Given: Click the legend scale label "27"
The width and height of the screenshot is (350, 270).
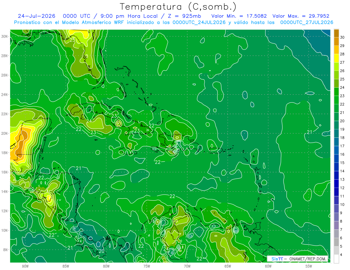Looking at the screenshot, I should 342,62.
